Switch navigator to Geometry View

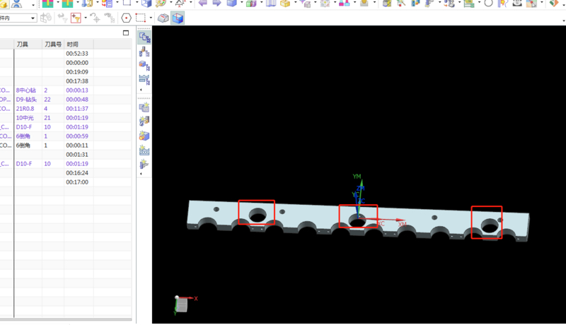point(144,66)
